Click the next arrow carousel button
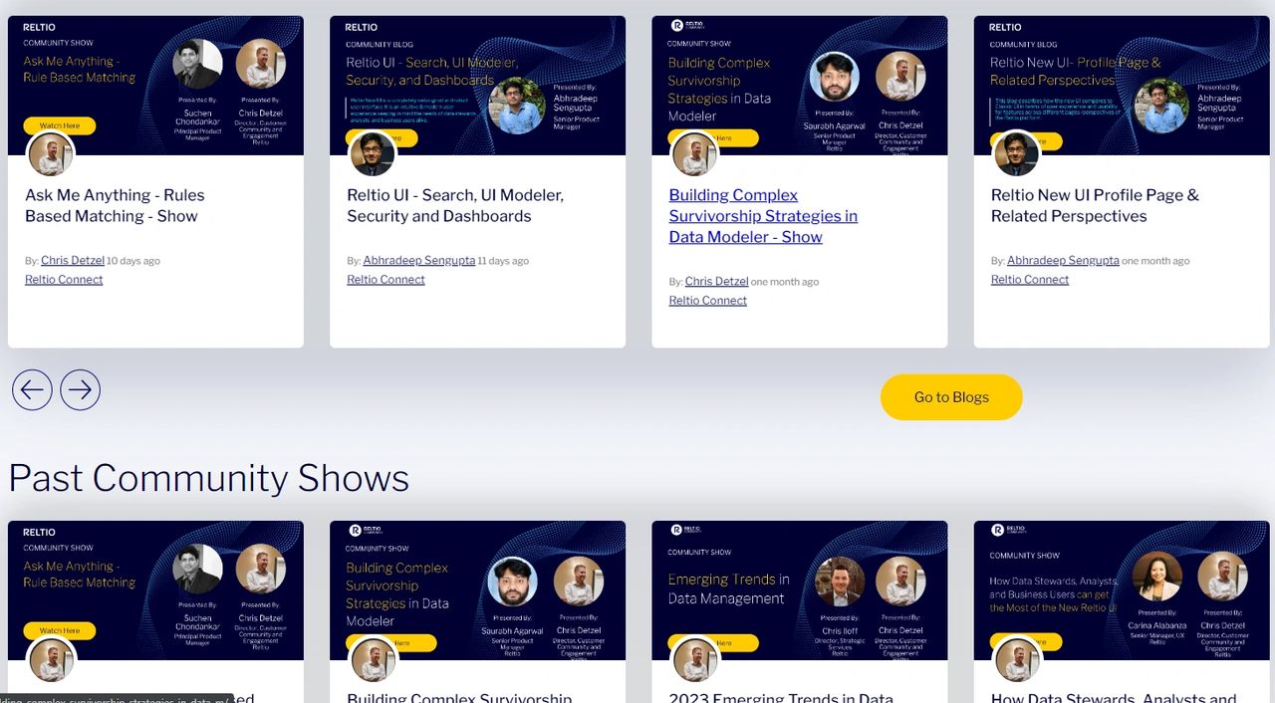The image size is (1275, 703). [x=81, y=389]
